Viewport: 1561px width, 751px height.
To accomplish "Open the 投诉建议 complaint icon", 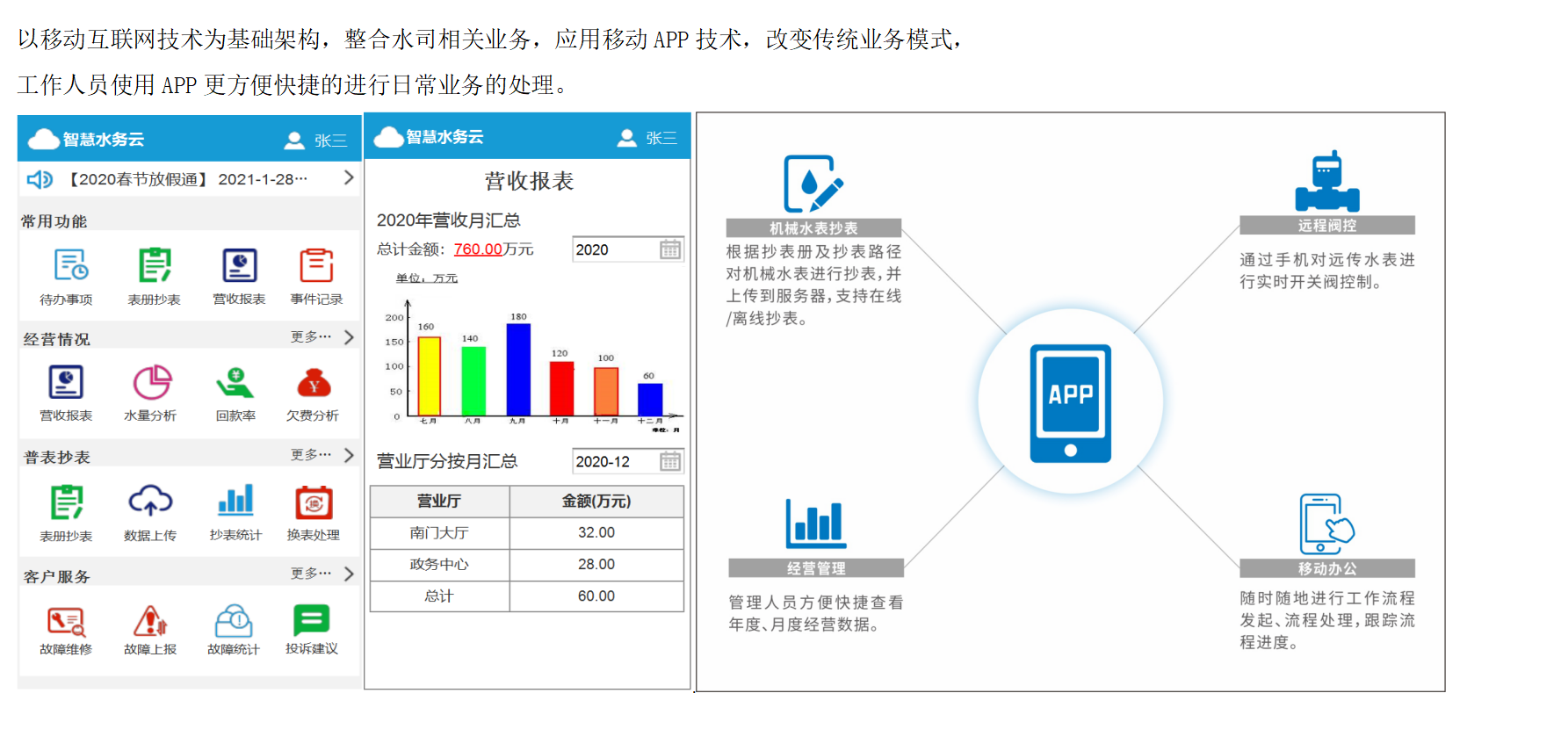I will click(311, 621).
